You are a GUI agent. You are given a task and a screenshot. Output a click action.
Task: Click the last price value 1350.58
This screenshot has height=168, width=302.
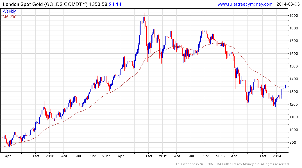pyautogui.click(x=98, y=4)
